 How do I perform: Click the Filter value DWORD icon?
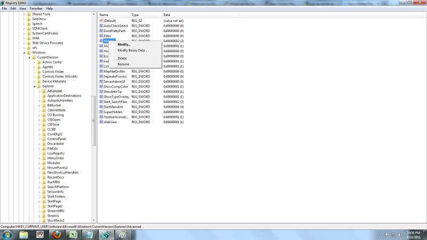pos(101,36)
